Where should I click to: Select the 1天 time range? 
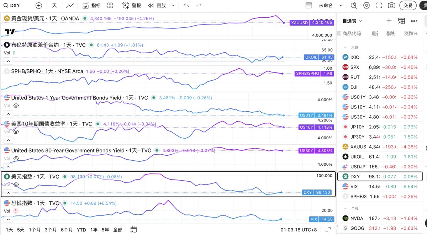[x=9, y=230]
